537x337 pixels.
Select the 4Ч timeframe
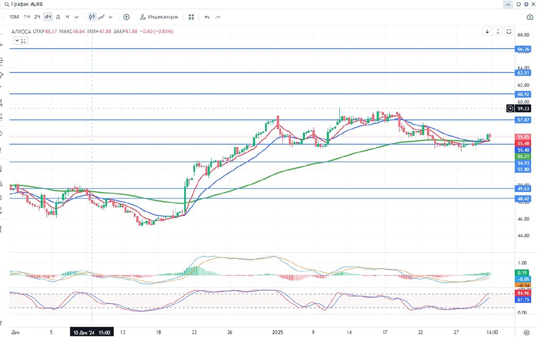pos(48,17)
